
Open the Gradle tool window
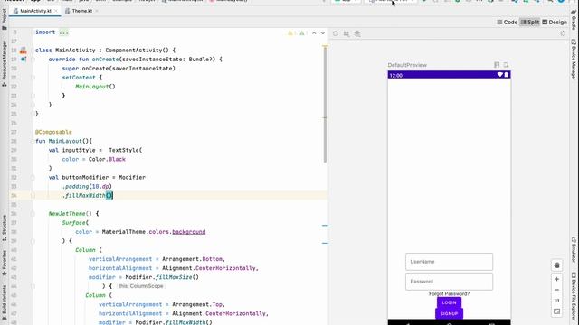[x=574, y=20]
